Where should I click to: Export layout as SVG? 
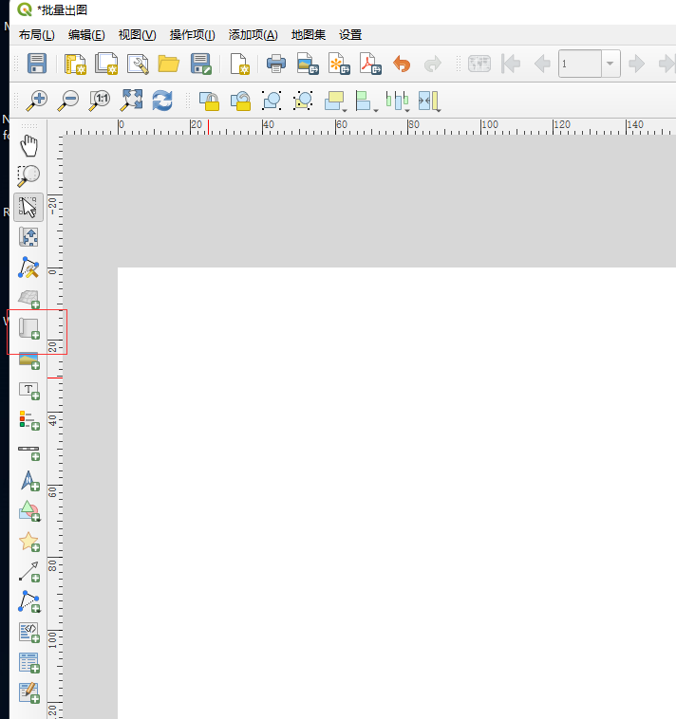339,64
